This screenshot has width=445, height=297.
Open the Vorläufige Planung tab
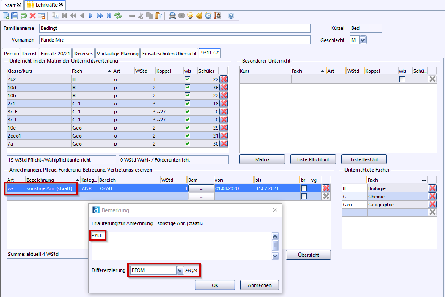(x=118, y=53)
